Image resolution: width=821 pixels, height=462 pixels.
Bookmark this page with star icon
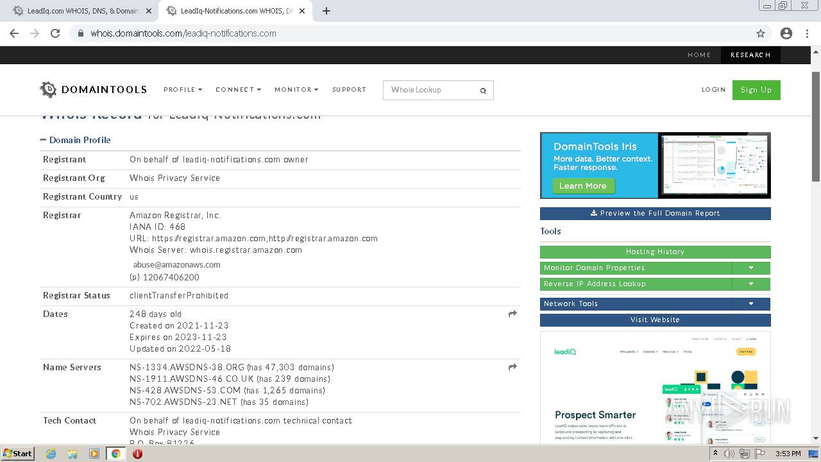(x=761, y=33)
